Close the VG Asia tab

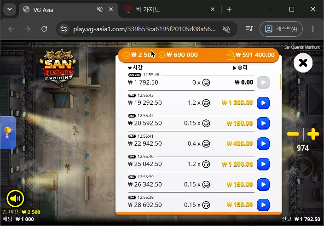(111, 9)
